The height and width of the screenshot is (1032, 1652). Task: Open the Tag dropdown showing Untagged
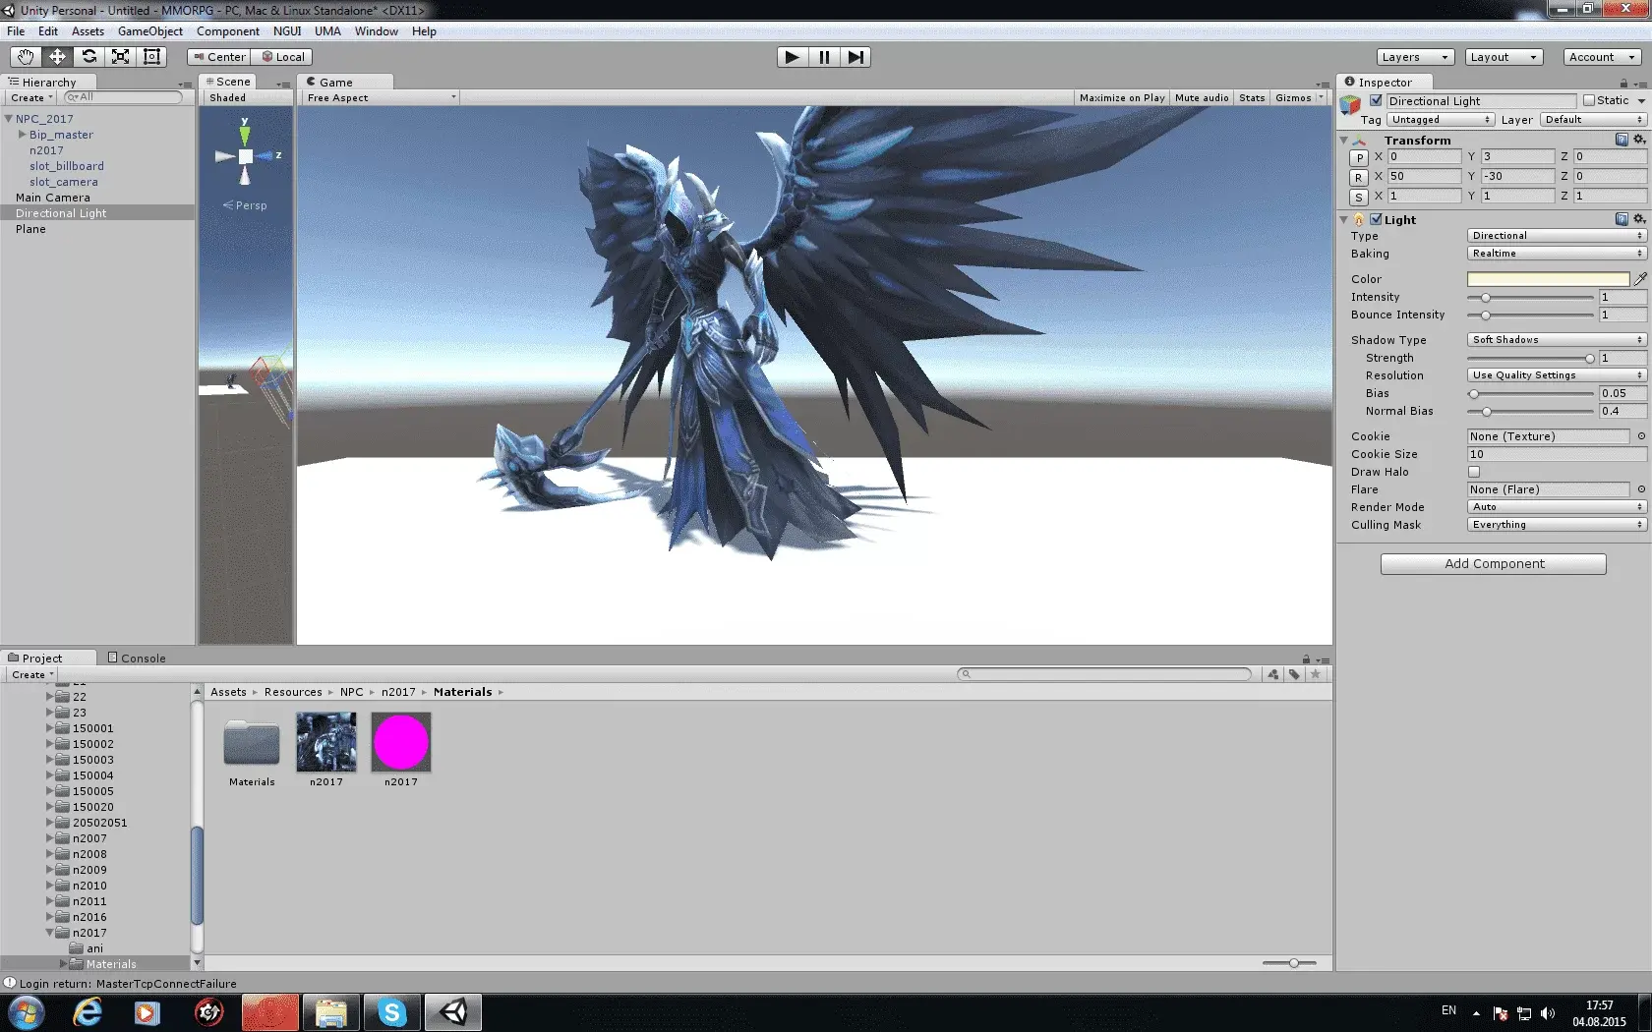point(1441,120)
